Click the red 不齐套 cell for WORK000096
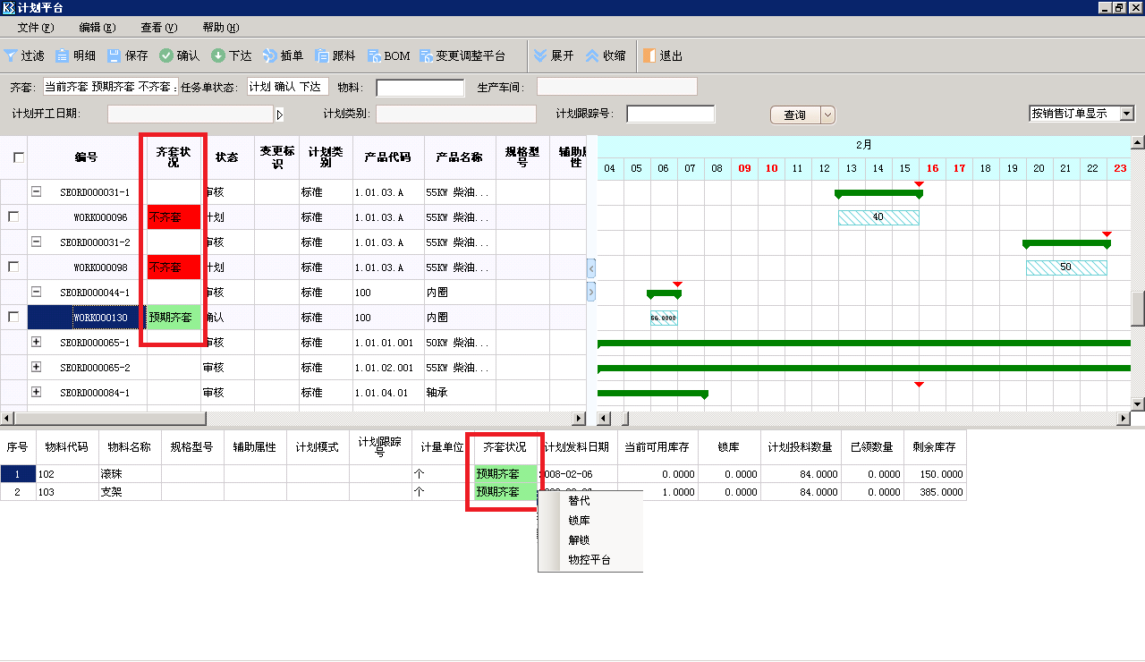This screenshot has height=662, width=1145. coord(174,217)
